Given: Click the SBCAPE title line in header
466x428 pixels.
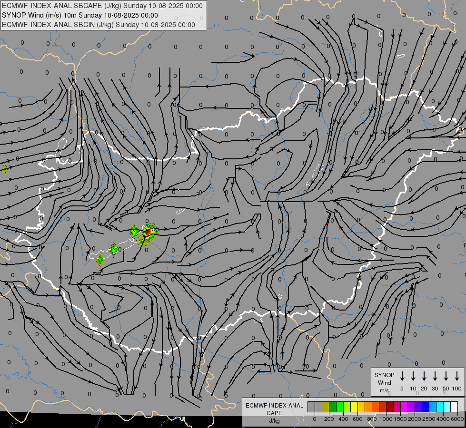Looking at the screenshot, I should click(102, 6).
